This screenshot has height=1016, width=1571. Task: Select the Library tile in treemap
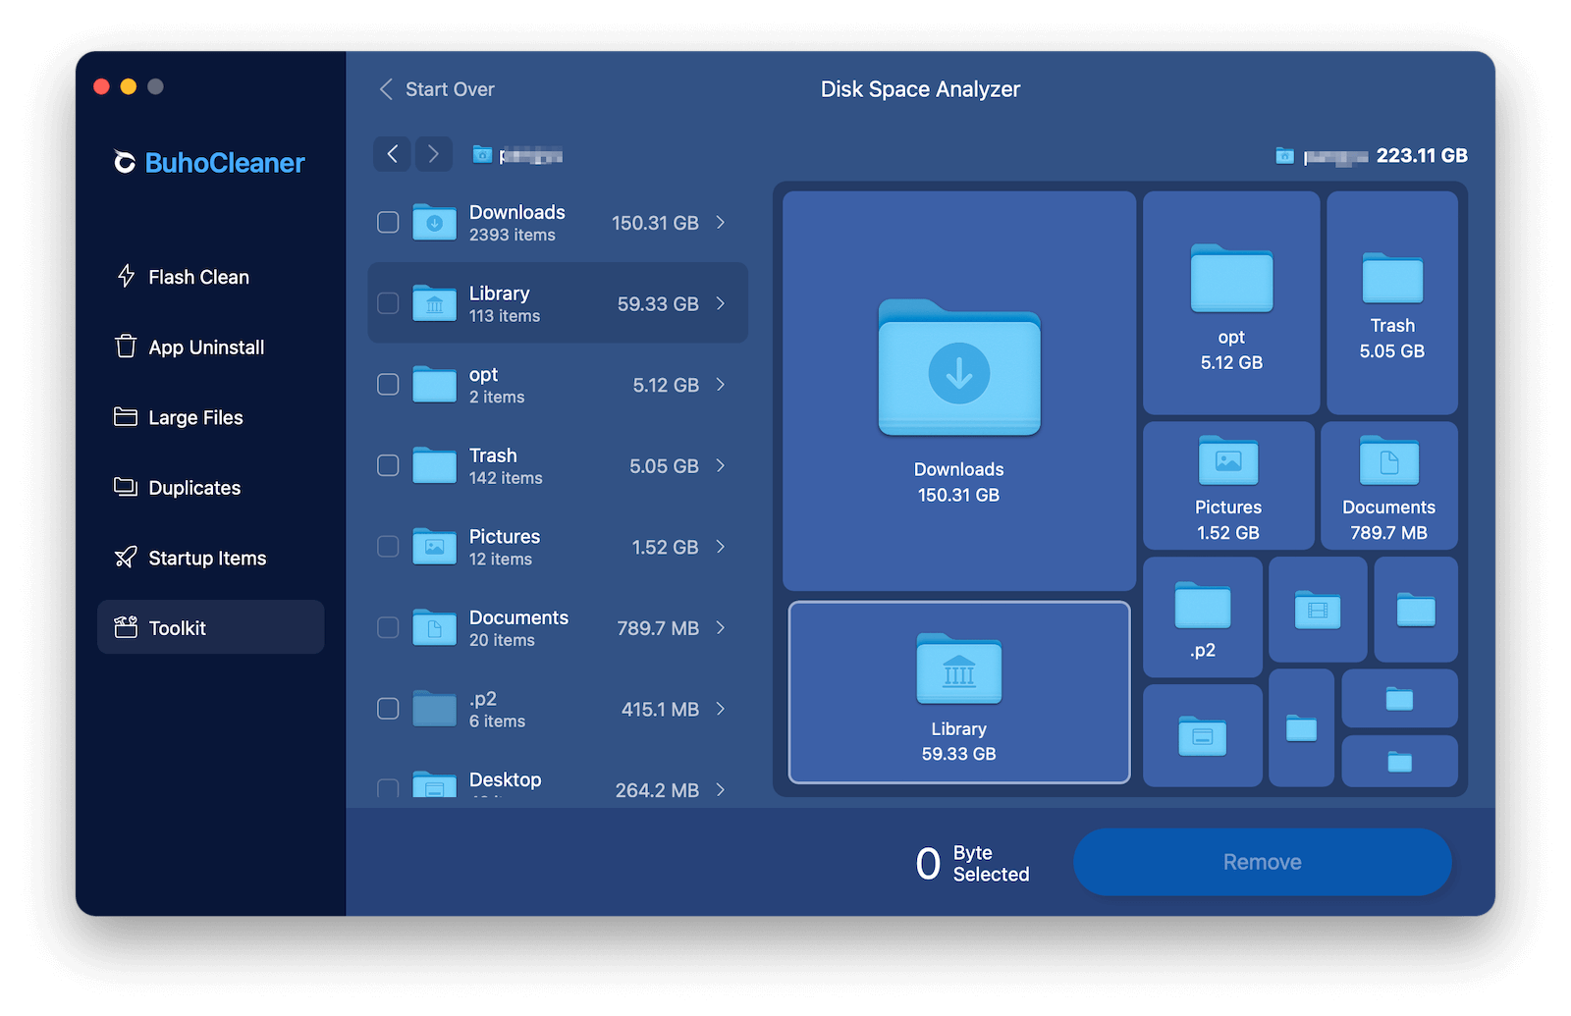point(959,693)
